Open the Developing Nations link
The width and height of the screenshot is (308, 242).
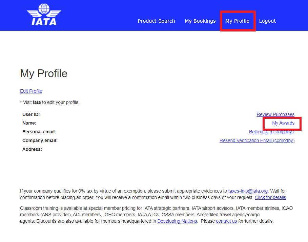pyautogui.click(x=177, y=221)
